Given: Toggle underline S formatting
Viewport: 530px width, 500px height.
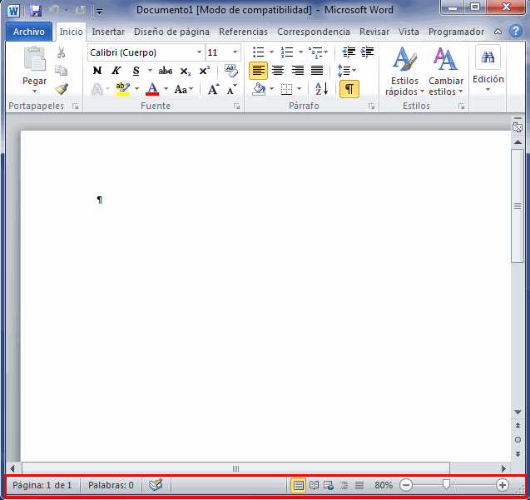Looking at the screenshot, I should 136,71.
